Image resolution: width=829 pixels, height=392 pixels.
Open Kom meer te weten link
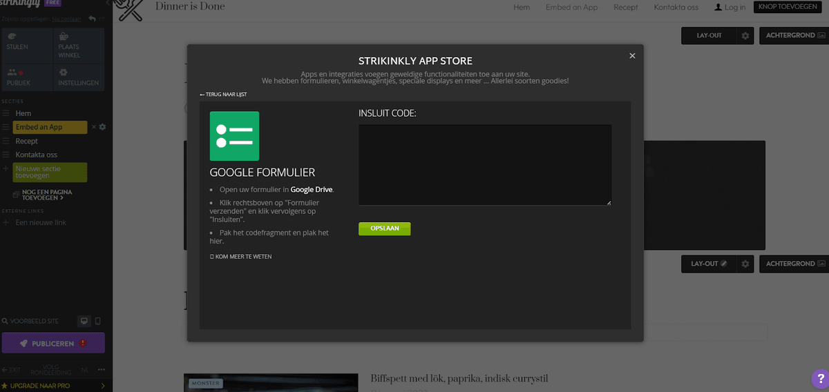[x=241, y=257]
